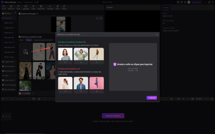Select the woman facing away bad example
Viewport: 215px width, 134px height.
(x=65, y=83)
